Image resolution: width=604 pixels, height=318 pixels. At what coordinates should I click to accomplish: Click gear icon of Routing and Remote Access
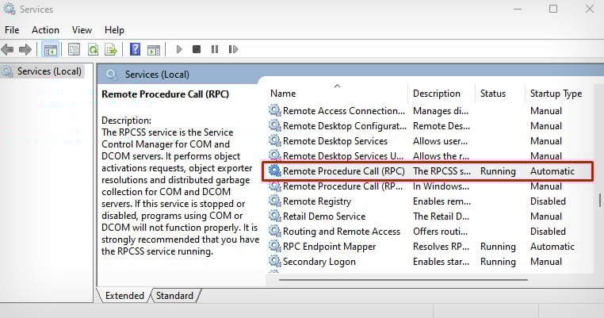click(274, 231)
